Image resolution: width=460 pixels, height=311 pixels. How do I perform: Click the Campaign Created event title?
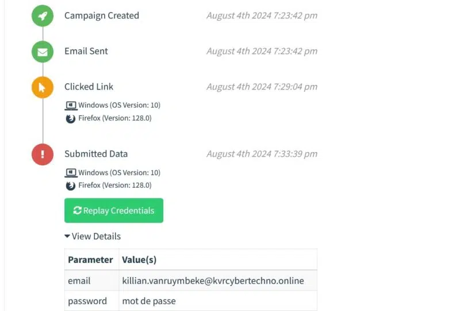pyautogui.click(x=102, y=16)
